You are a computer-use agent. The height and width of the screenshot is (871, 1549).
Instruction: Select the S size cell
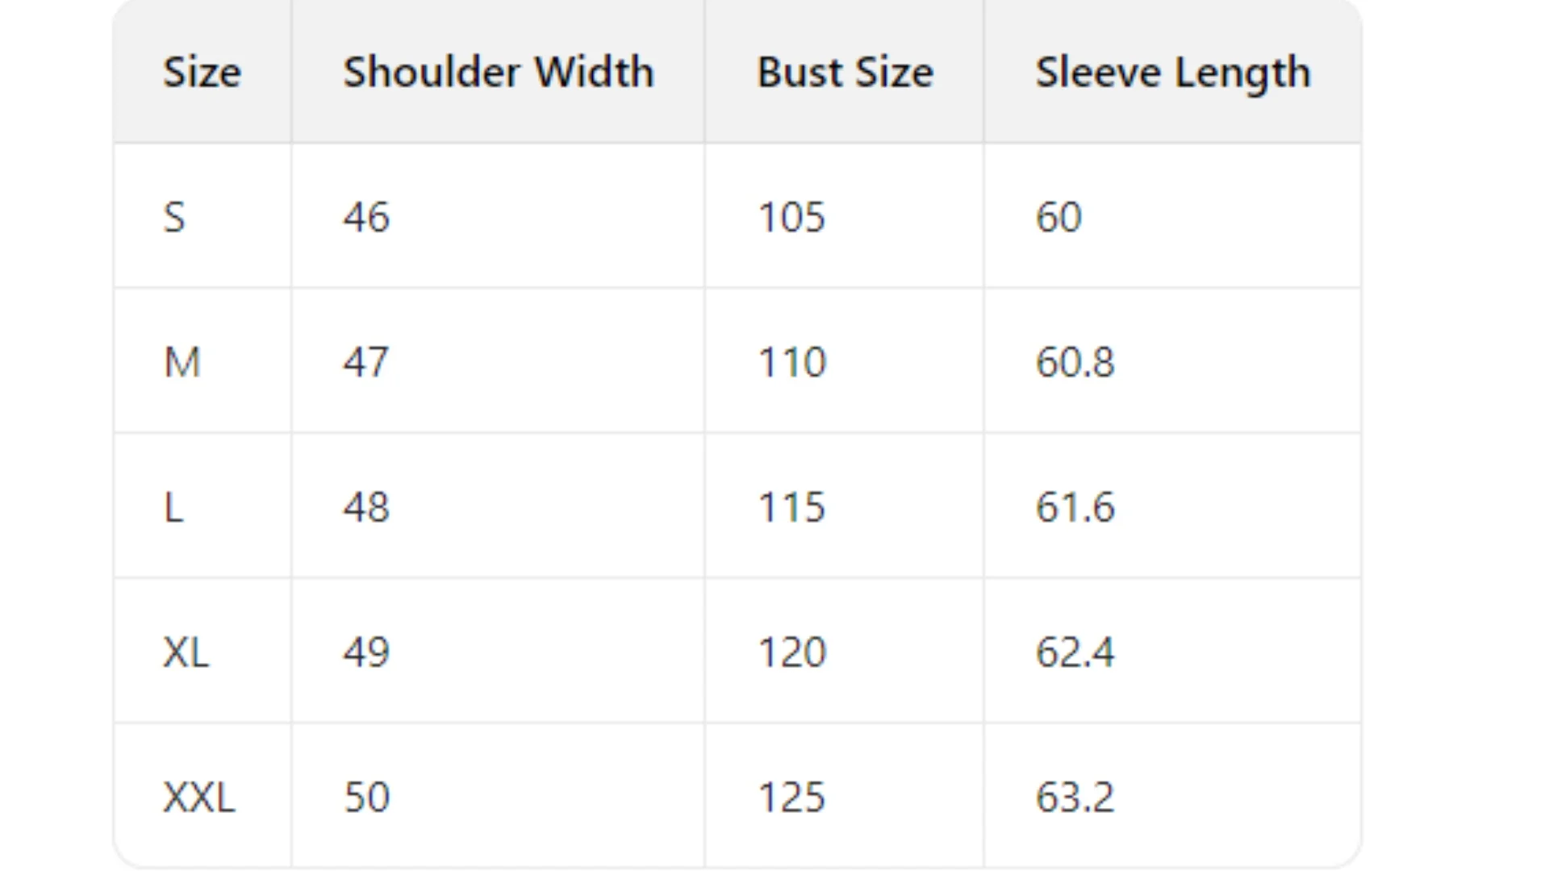point(174,217)
